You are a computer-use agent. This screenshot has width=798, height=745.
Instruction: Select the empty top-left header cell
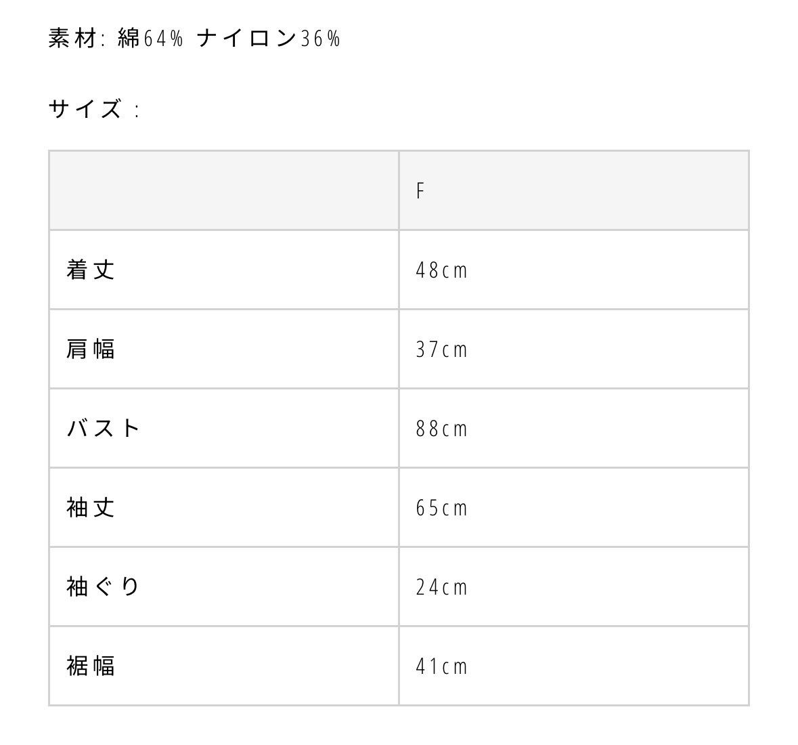[x=223, y=190]
